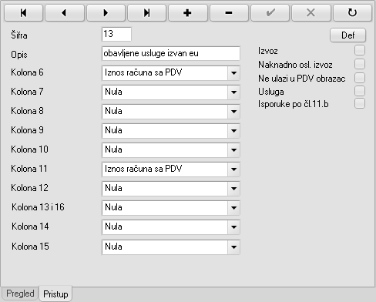Switch to the Pregled tab
Image resolution: width=376 pixels, height=302 pixels.
coord(20,294)
